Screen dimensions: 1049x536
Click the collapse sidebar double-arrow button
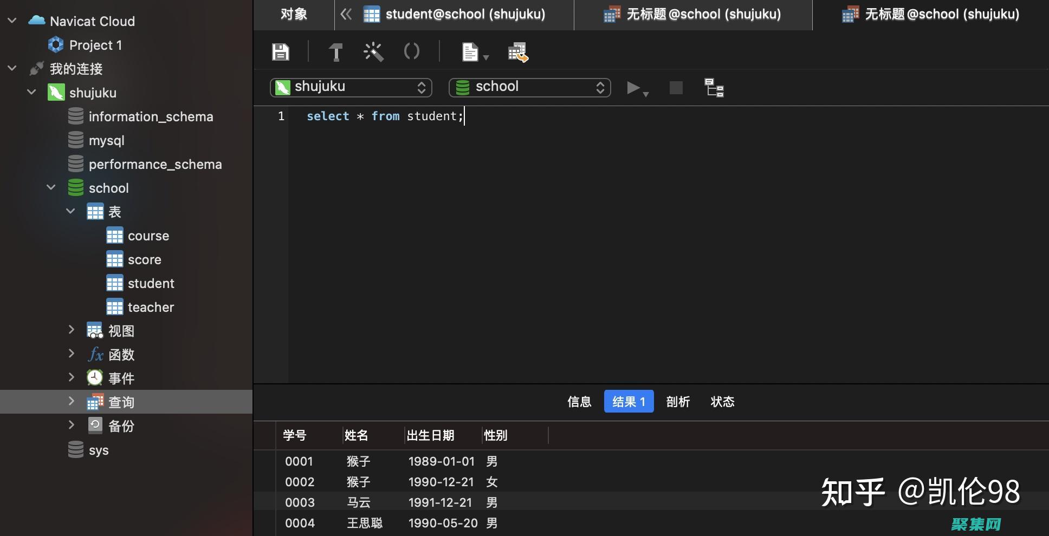346,14
